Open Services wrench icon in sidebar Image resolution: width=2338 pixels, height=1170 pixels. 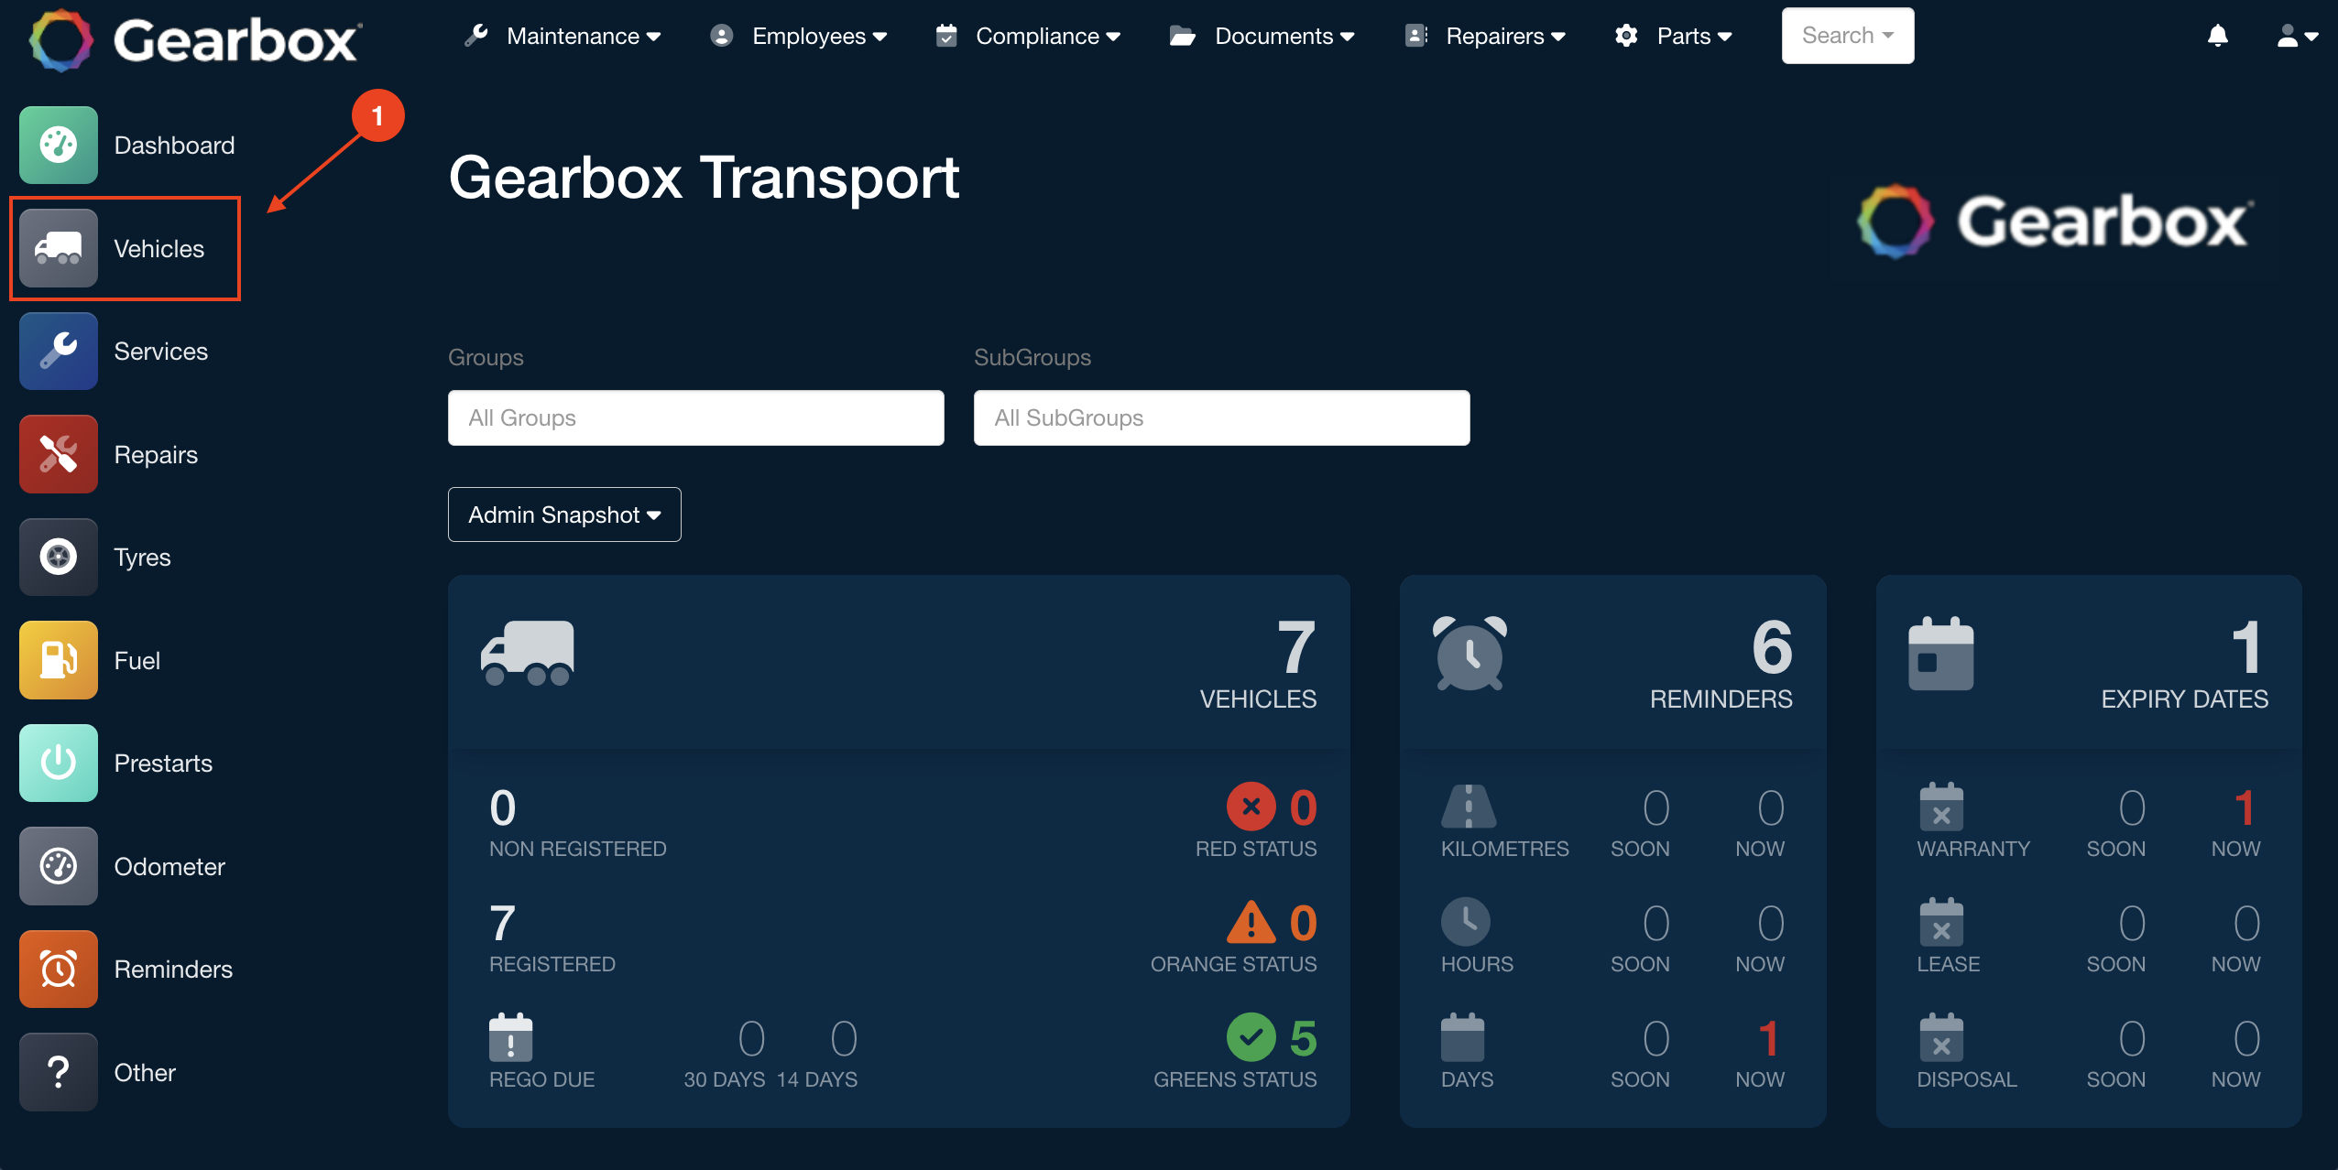pyautogui.click(x=59, y=351)
